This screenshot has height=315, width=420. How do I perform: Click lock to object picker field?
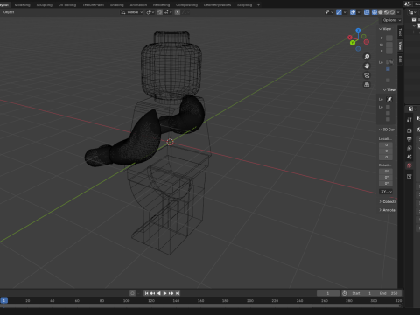pyautogui.click(x=389, y=99)
